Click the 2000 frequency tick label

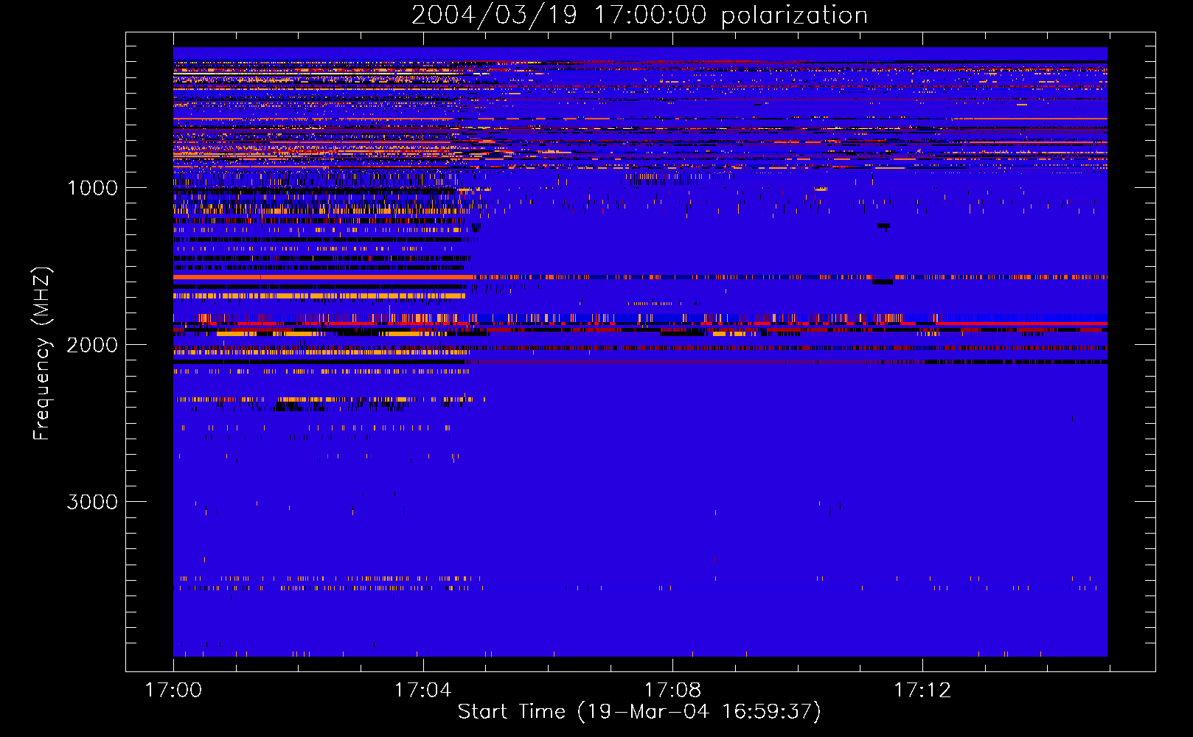92,345
